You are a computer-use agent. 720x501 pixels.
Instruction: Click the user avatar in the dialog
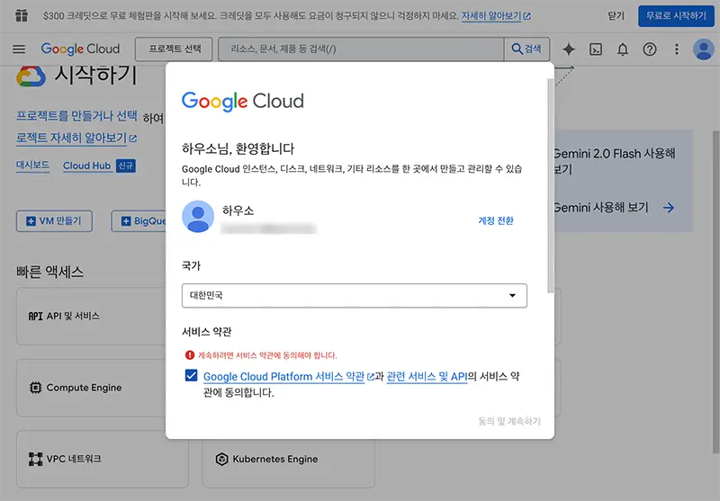click(198, 217)
